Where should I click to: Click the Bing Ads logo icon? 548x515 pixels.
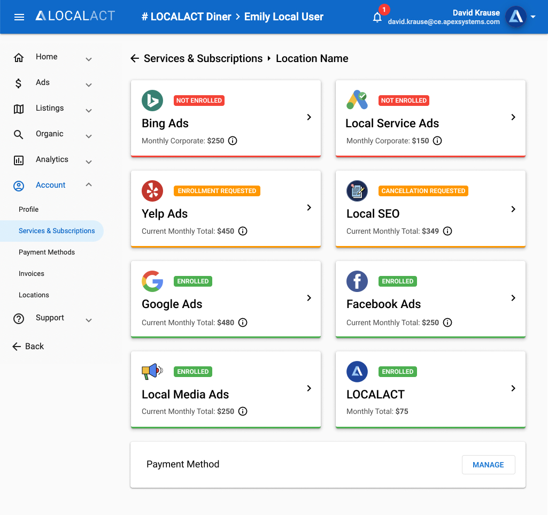click(152, 101)
